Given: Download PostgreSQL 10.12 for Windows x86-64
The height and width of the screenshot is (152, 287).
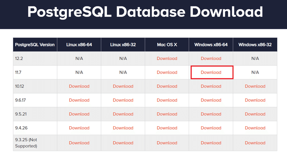Looking at the screenshot, I should [211, 86].
